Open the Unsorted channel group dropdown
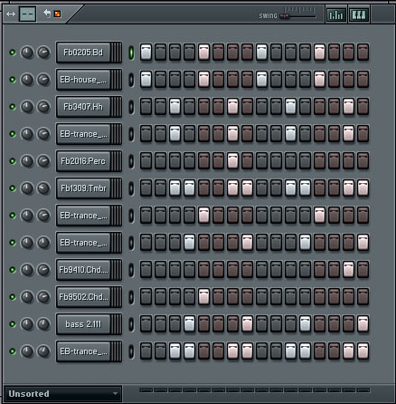Image resolution: width=396 pixels, height=404 pixels. [x=63, y=393]
